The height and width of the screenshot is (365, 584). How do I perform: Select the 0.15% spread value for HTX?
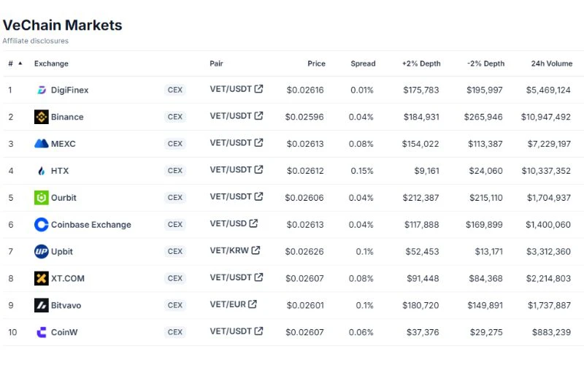coord(361,171)
